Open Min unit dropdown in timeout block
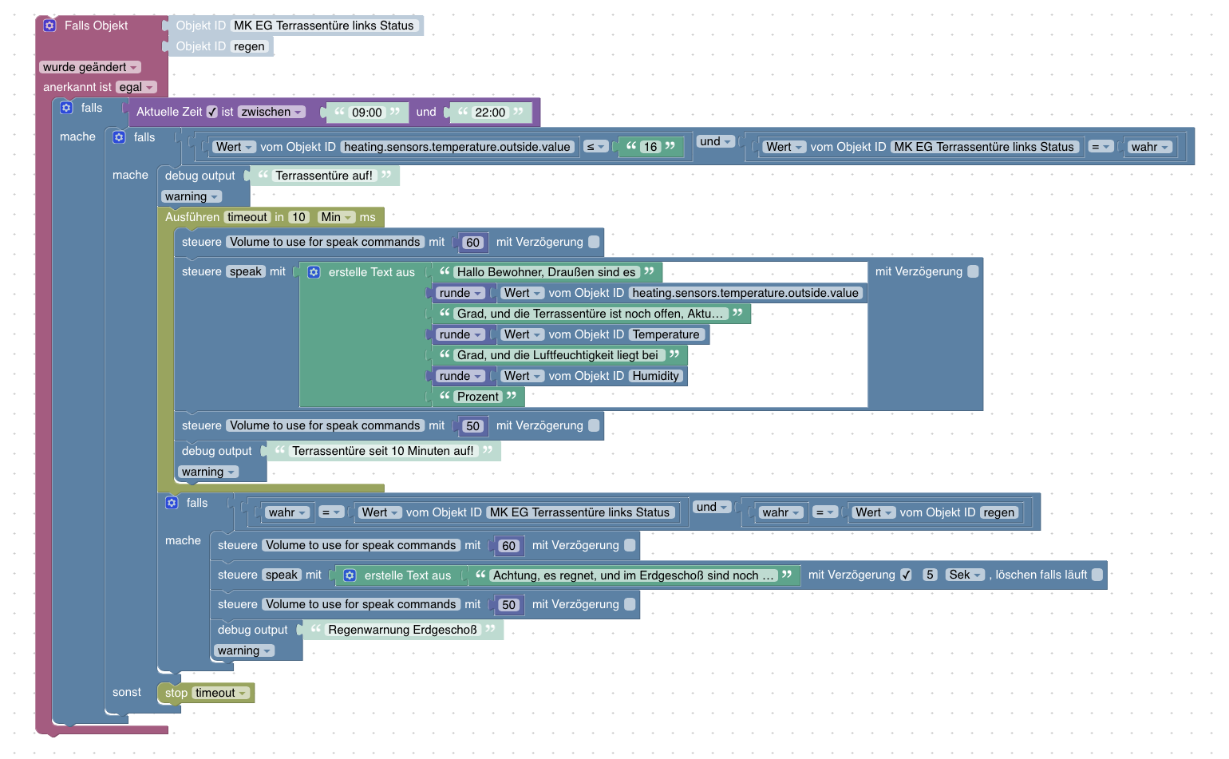 click(336, 217)
